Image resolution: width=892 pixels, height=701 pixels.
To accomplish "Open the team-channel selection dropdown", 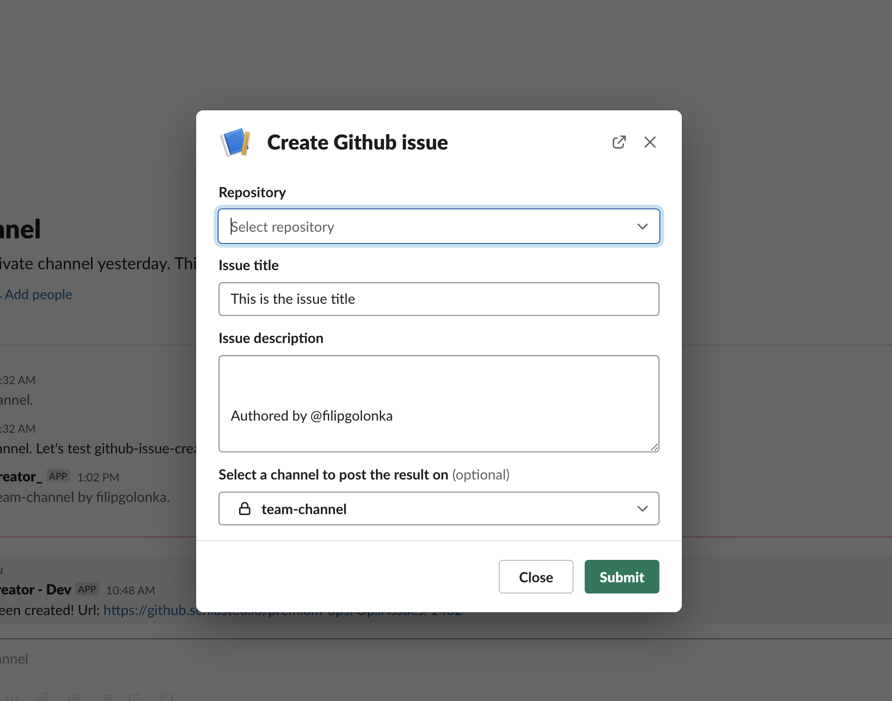I will [439, 508].
